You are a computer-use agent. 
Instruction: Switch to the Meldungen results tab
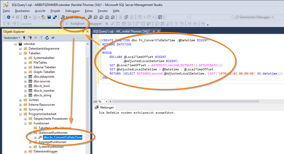(x=104, y=107)
